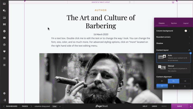Collapse the Content layout section
Screen dimensions: 193x109
[189, 50]
